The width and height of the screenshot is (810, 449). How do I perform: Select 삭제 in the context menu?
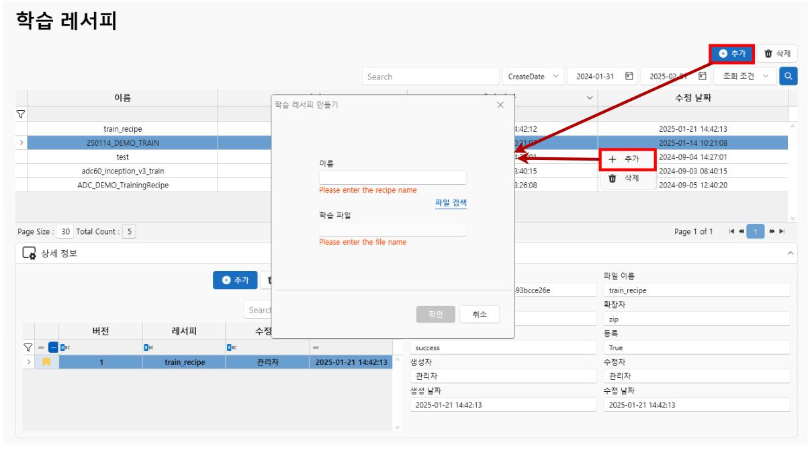click(x=627, y=178)
